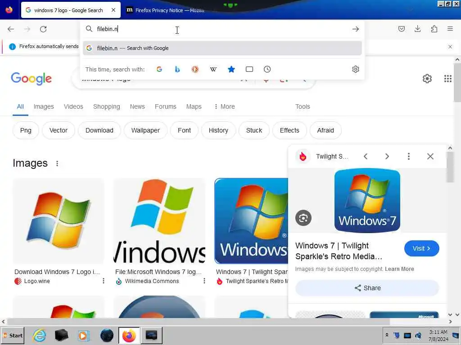The width and height of the screenshot is (461, 345).
Task: Switch to the News search tab
Action: click(x=137, y=106)
